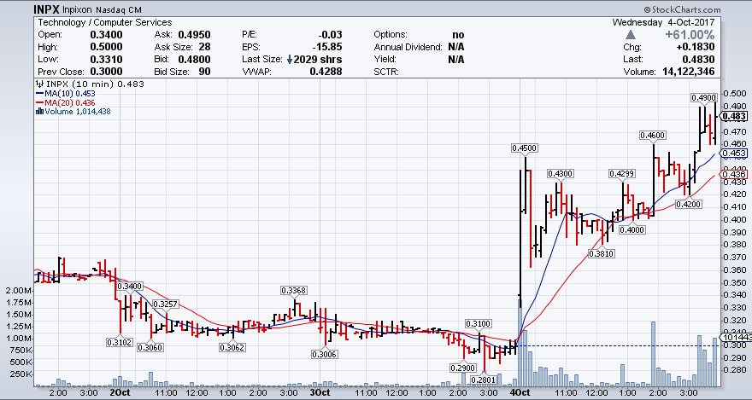Click the 0.4500 high price callout
Image resolution: width=752 pixels, height=400 pixels.
click(523, 148)
